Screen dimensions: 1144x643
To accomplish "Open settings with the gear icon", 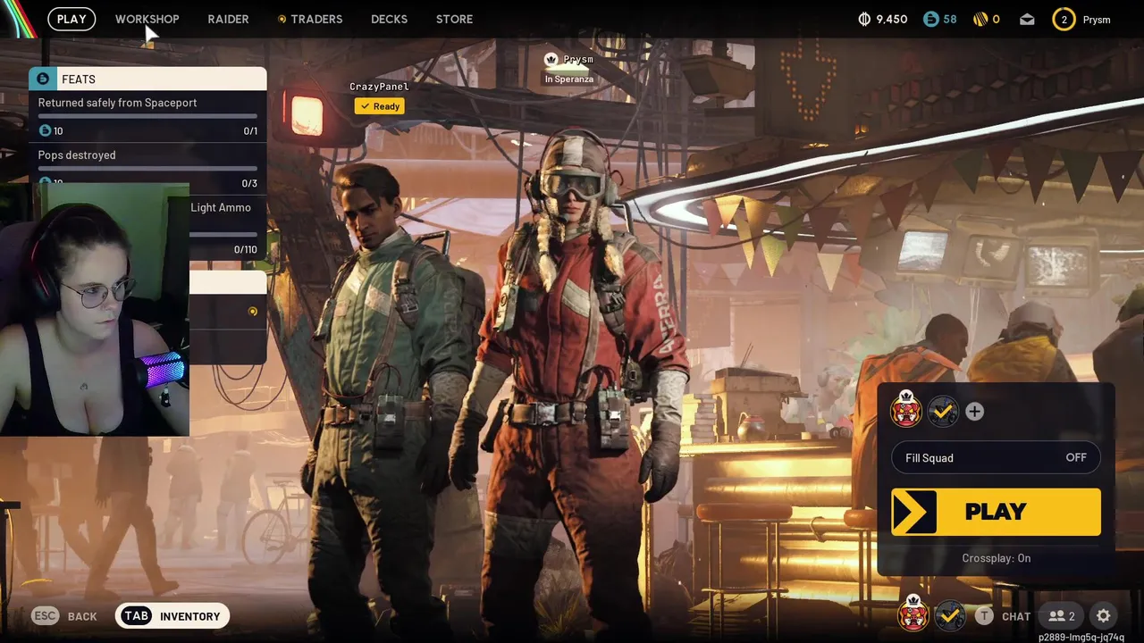I will [x=1104, y=615].
